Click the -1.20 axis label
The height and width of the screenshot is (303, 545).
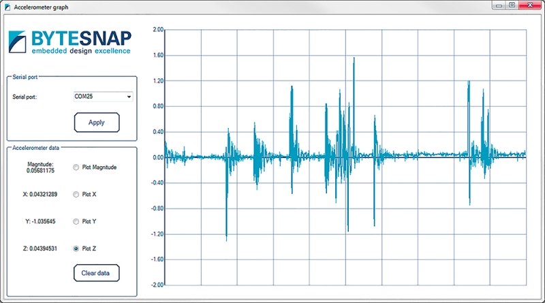pyautogui.click(x=157, y=234)
